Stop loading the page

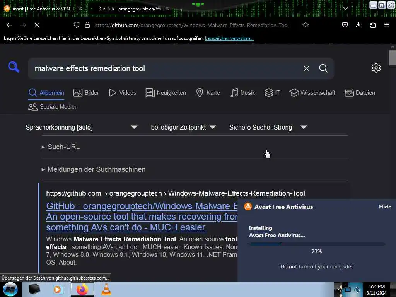pos(37,25)
